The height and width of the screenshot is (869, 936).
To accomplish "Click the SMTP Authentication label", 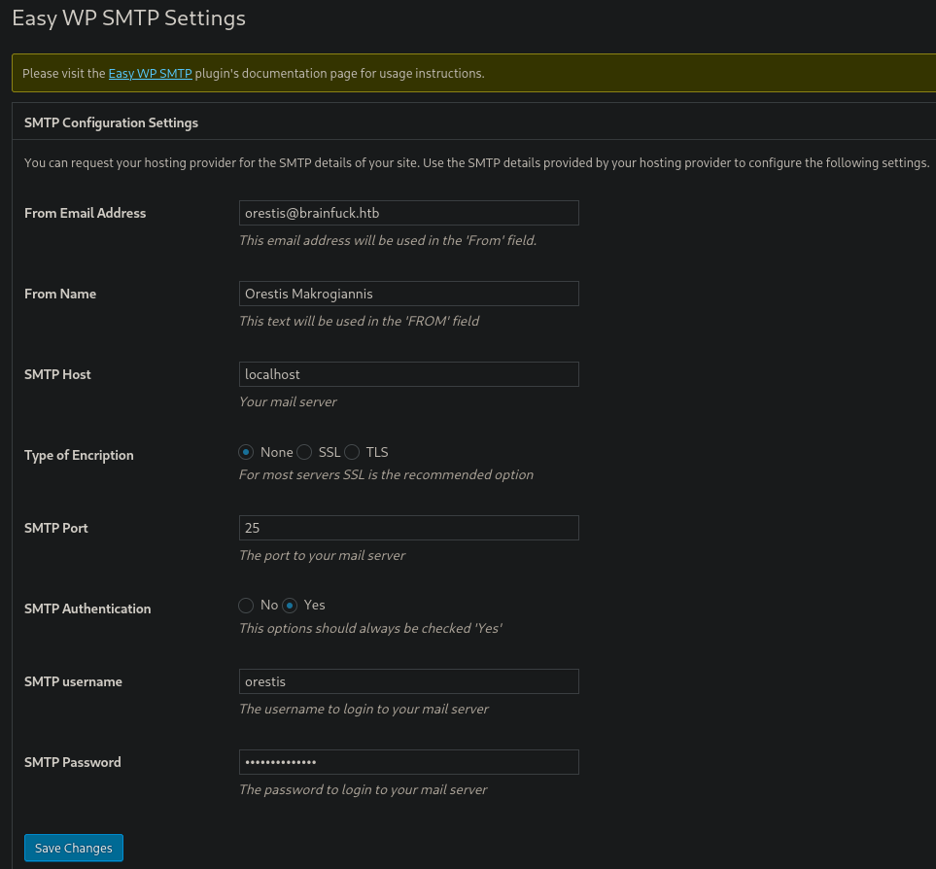I will 87,608.
